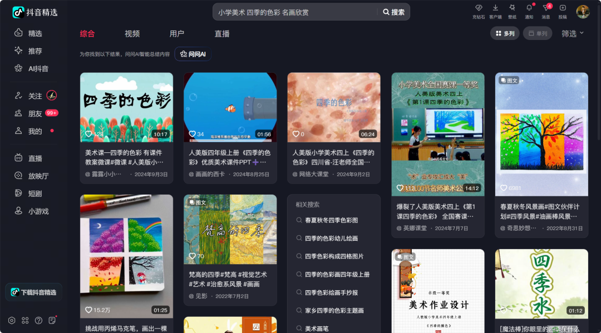Click the 壁纸 icon
The image size is (601, 333).
point(512,8)
